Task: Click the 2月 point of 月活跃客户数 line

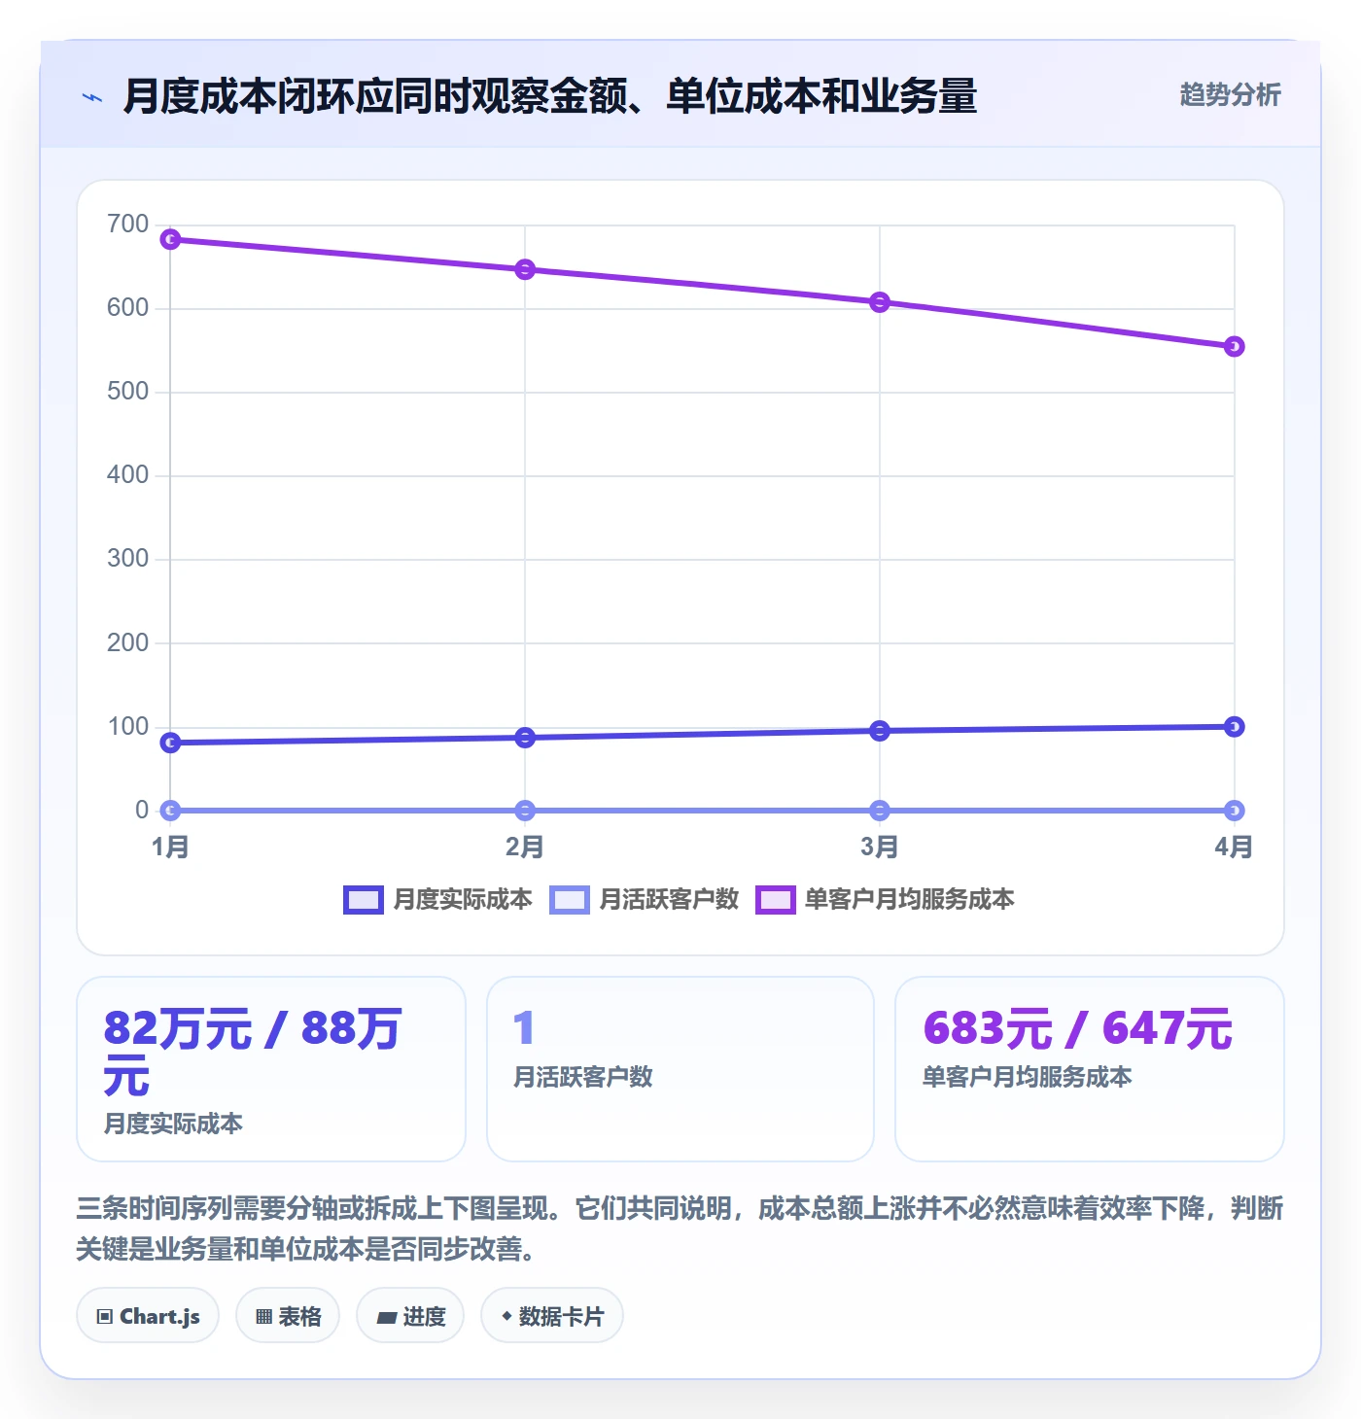Action: [x=525, y=811]
